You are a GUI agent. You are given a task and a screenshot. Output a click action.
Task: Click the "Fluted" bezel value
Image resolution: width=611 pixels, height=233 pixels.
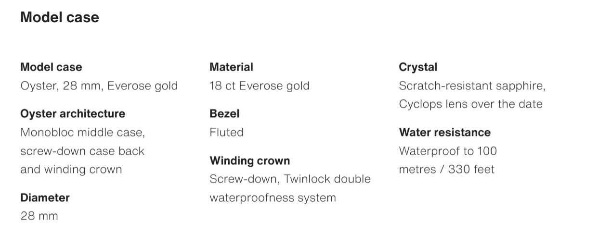(x=226, y=132)
